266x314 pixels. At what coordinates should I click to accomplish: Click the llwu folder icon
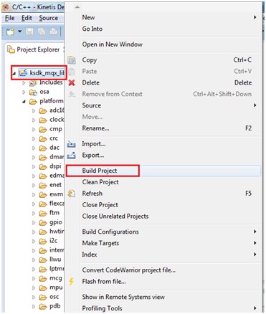point(43,260)
